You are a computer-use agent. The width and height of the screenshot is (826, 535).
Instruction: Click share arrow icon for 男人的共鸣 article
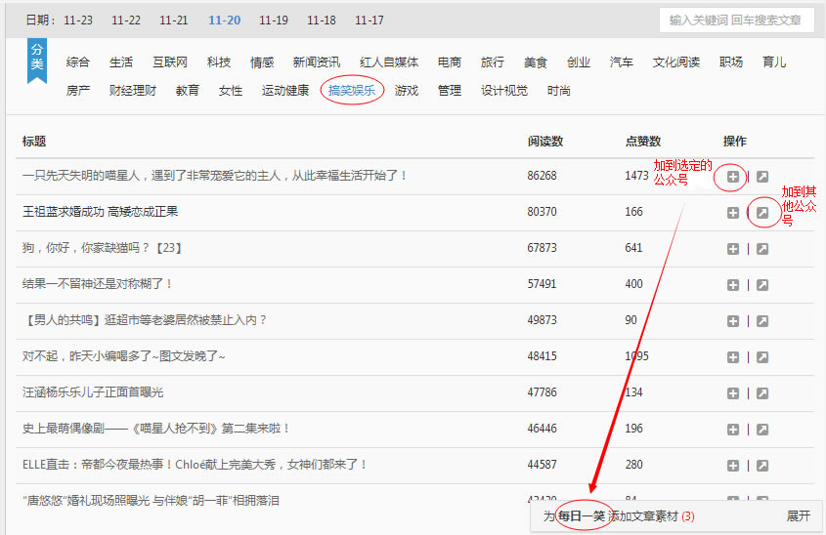[x=762, y=321]
